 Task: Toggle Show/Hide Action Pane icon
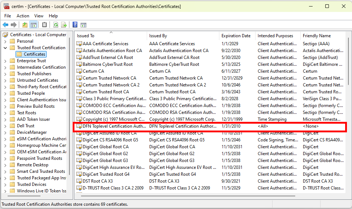(83, 25)
